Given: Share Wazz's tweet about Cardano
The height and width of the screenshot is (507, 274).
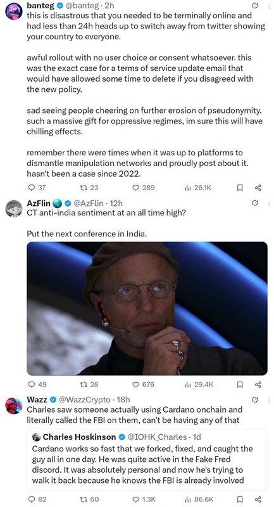Looking at the screenshot, I should click(258, 499).
